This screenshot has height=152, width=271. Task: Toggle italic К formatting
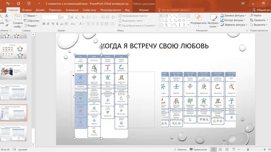click(x=48, y=24)
